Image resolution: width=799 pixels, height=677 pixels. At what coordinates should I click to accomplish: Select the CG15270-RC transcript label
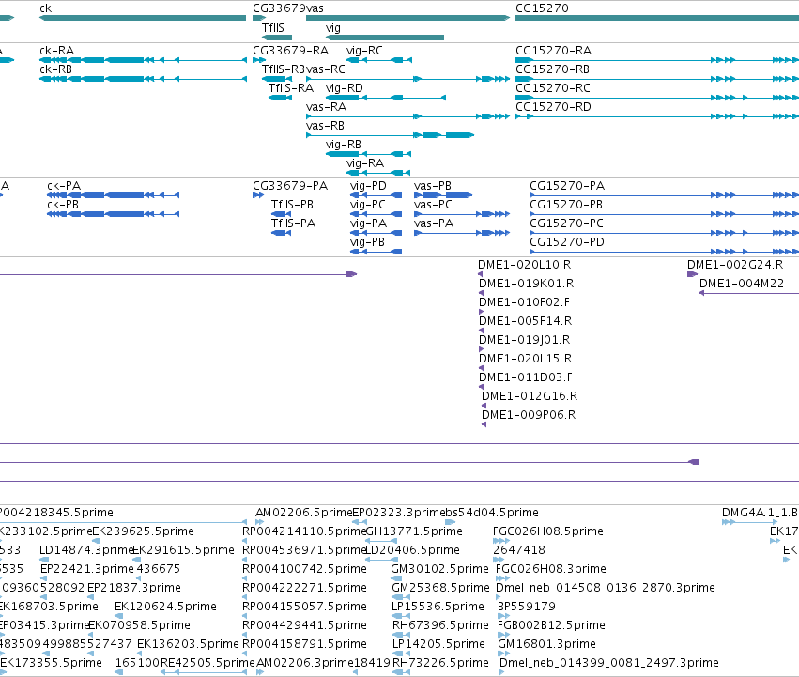click(x=553, y=88)
